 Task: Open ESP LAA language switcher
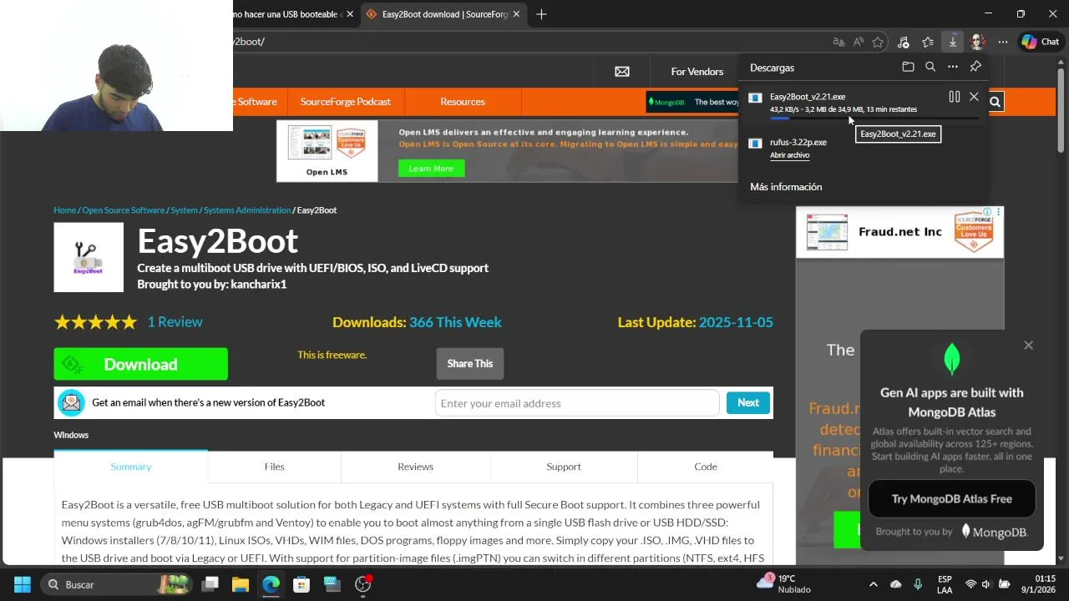point(945,584)
